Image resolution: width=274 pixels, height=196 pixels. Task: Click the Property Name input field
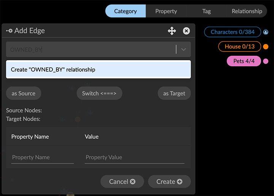pos(42,157)
